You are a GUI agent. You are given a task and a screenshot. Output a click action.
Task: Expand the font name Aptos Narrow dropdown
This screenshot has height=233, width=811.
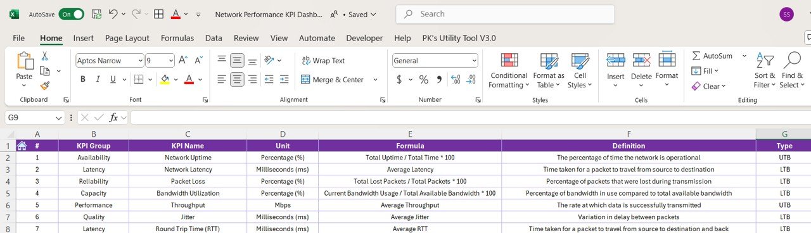pyautogui.click(x=139, y=61)
